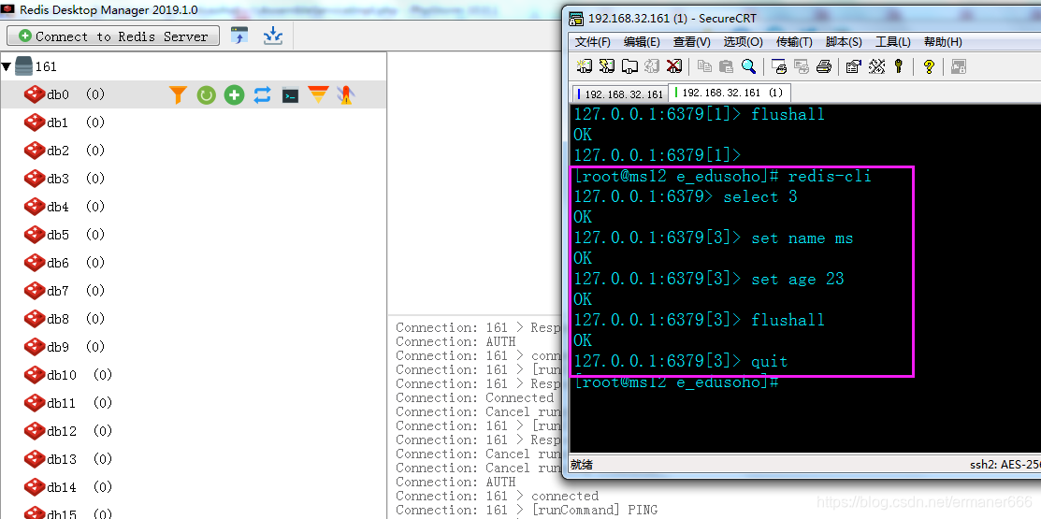
Task: Click SecureCRT Paste toolbar icon
Action: [727, 65]
